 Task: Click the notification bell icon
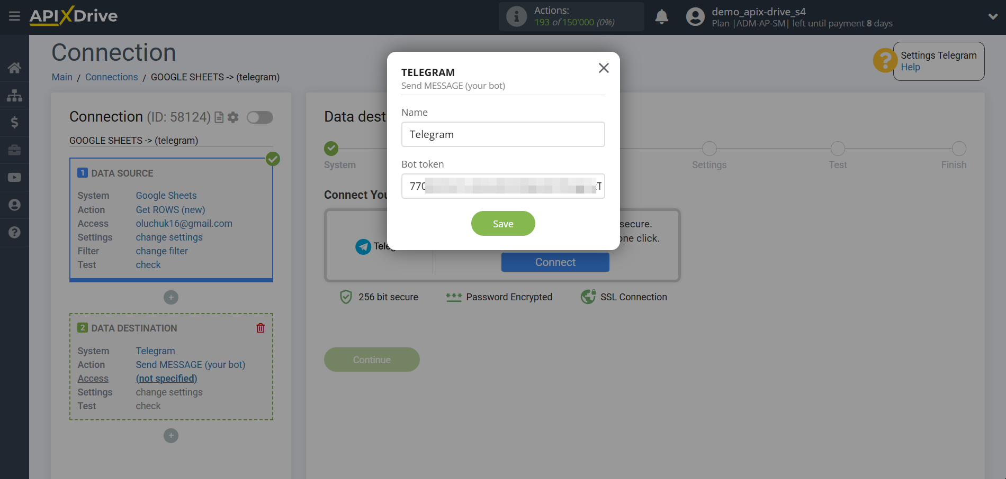point(661,16)
